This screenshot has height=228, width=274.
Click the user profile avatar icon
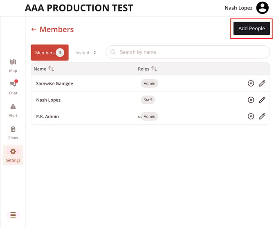coord(262,8)
